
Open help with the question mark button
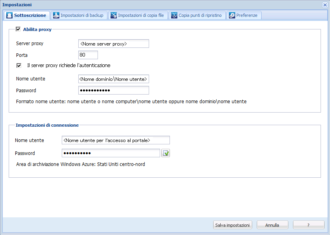[309, 225]
